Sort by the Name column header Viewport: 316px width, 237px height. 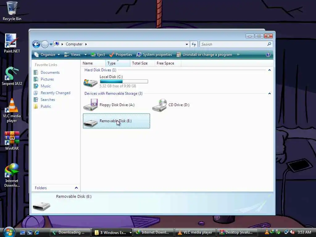click(93, 63)
